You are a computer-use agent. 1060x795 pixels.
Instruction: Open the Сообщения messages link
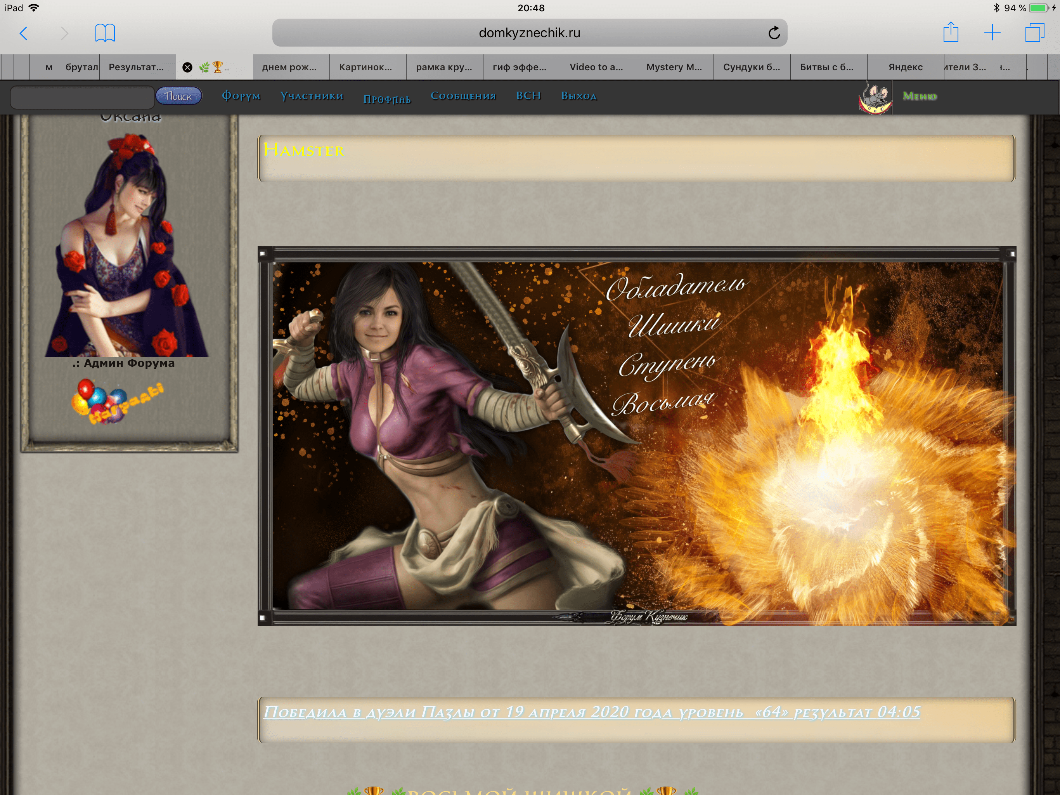(463, 96)
